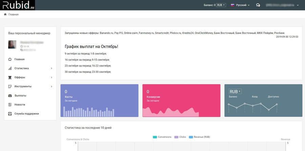Click the Служба поддержки checkmark icon
This screenshot has height=151, width=305.
[10, 114]
